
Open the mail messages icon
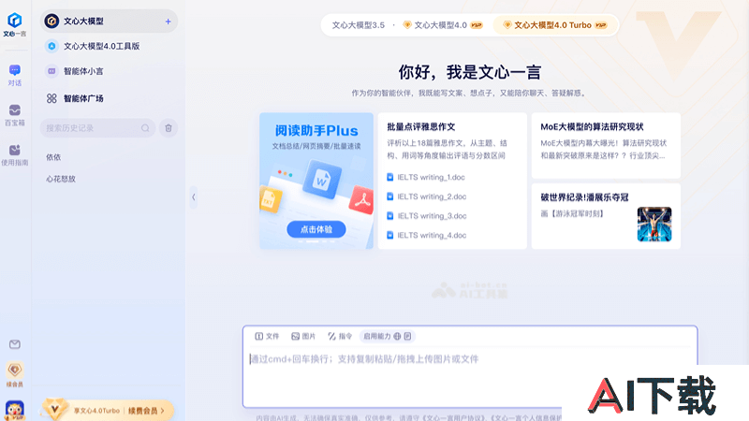(15, 344)
